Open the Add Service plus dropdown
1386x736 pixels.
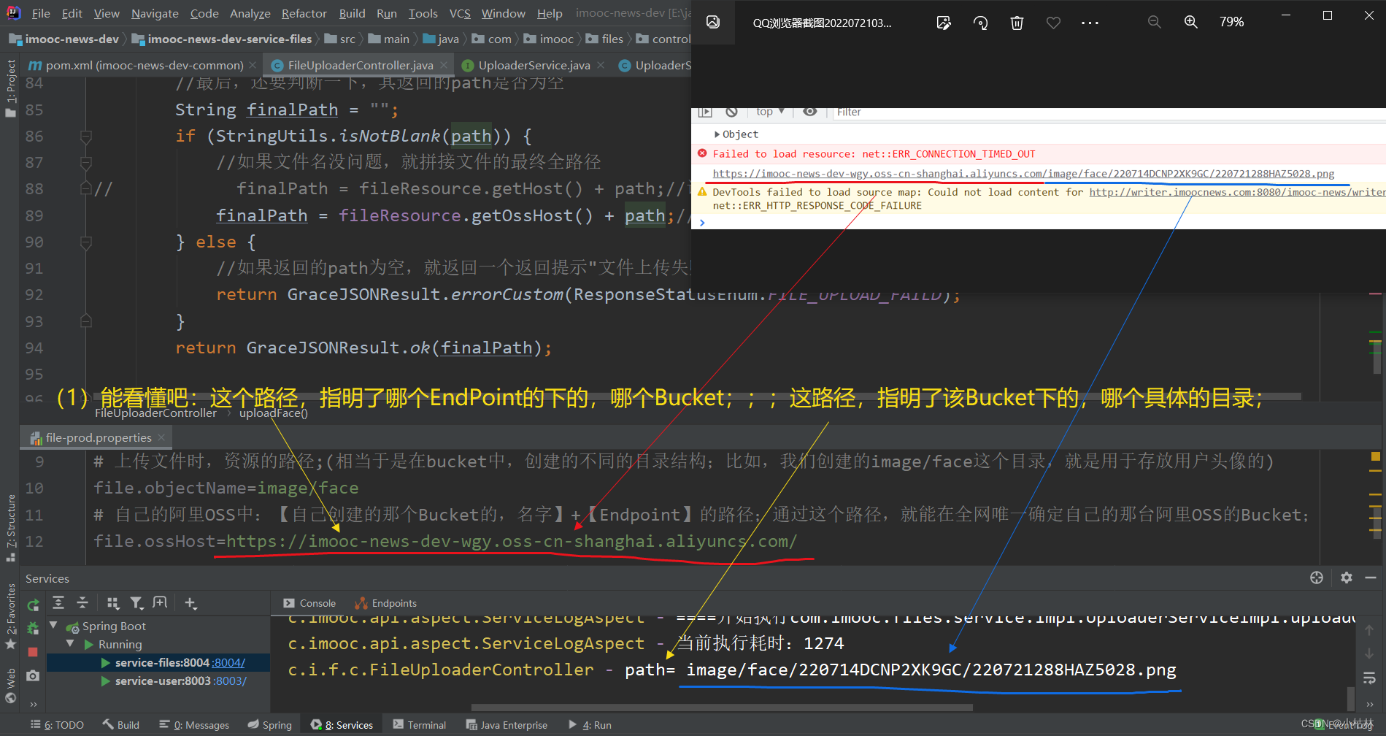click(191, 602)
